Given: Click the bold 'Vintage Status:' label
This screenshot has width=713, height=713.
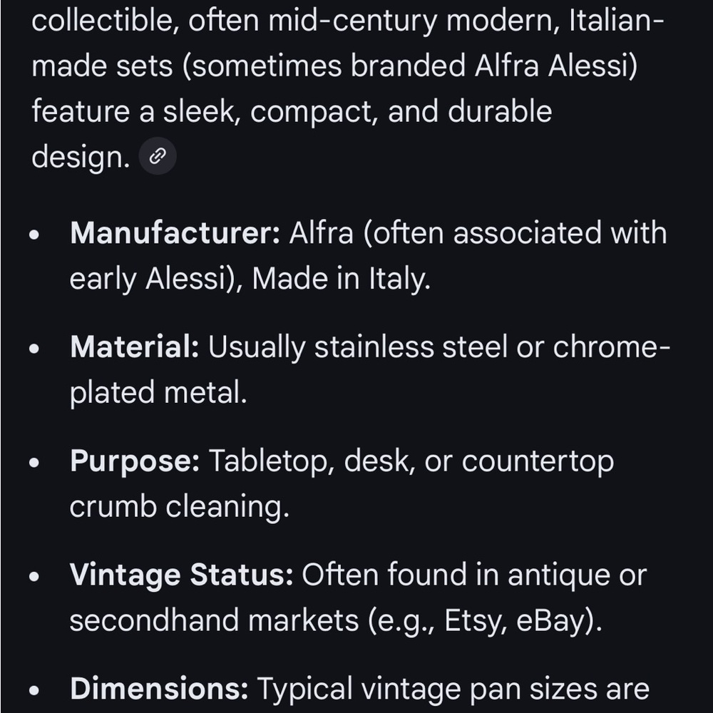Looking at the screenshot, I should tap(181, 575).
